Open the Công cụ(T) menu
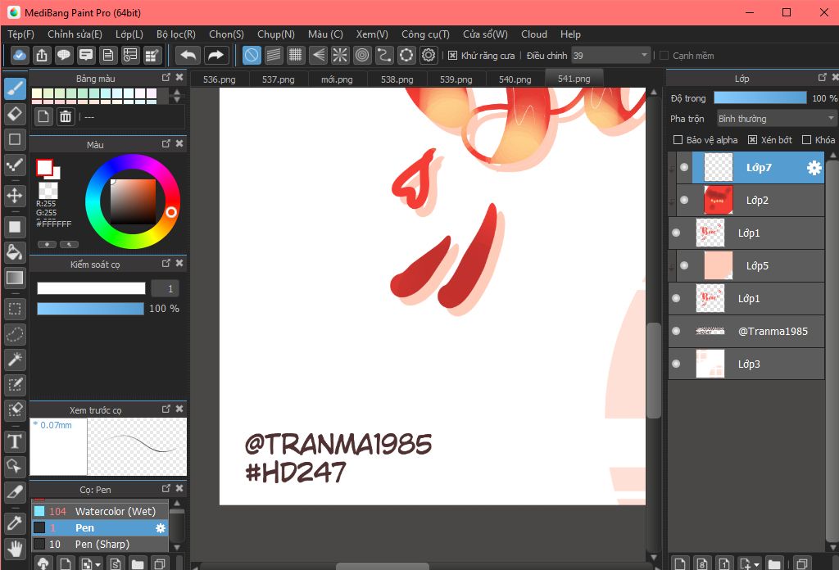Viewport: 839px width, 570px height. (x=425, y=34)
